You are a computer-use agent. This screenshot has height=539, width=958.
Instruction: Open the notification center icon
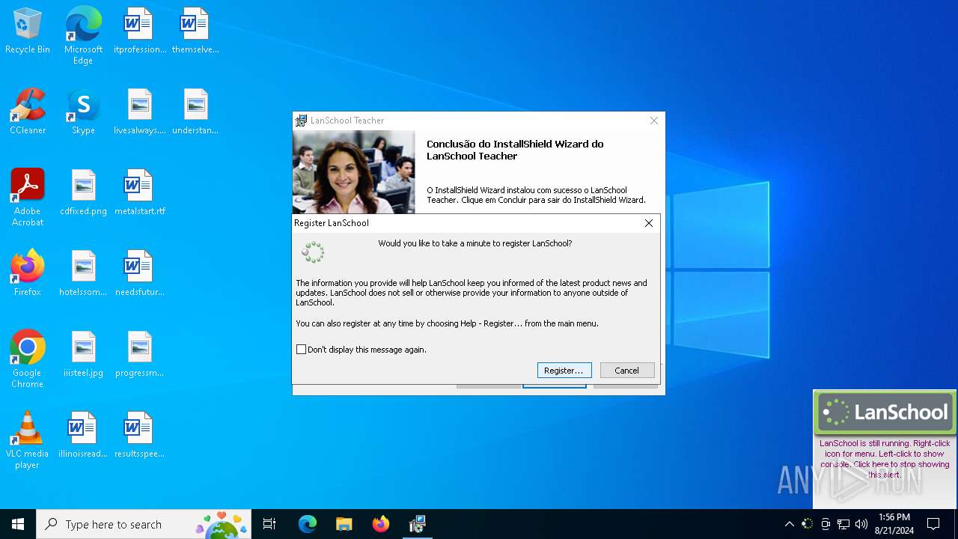point(933,524)
